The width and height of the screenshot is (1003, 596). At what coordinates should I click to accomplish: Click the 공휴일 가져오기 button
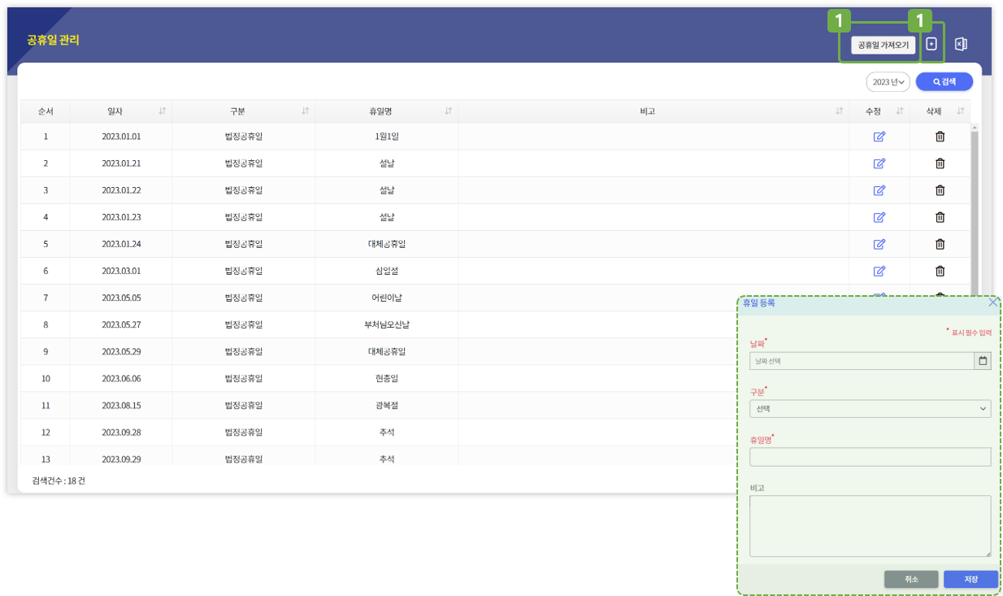click(x=884, y=45)
